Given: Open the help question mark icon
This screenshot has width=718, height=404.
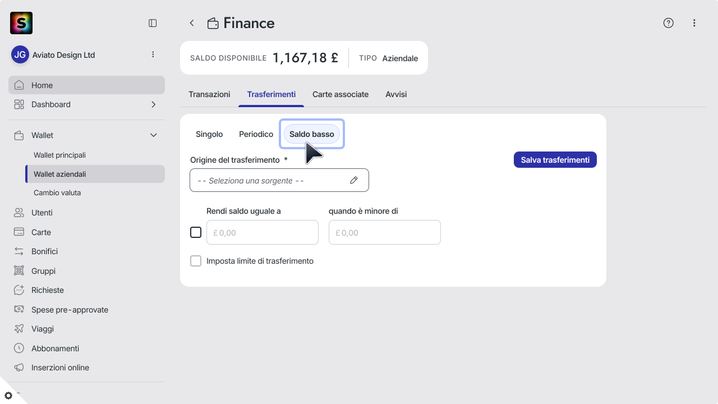Looking at the screenshot, I should (668, 23).
